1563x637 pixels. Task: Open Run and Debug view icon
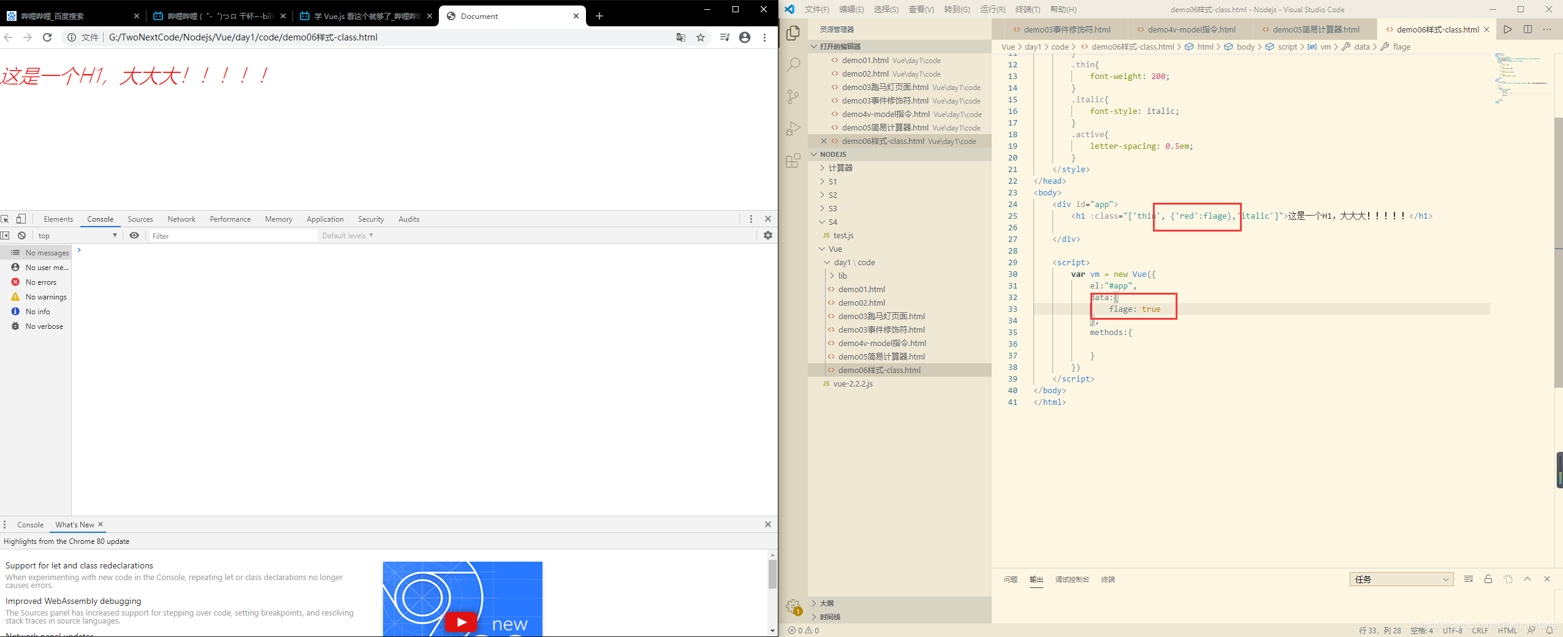tap(793, 128)
